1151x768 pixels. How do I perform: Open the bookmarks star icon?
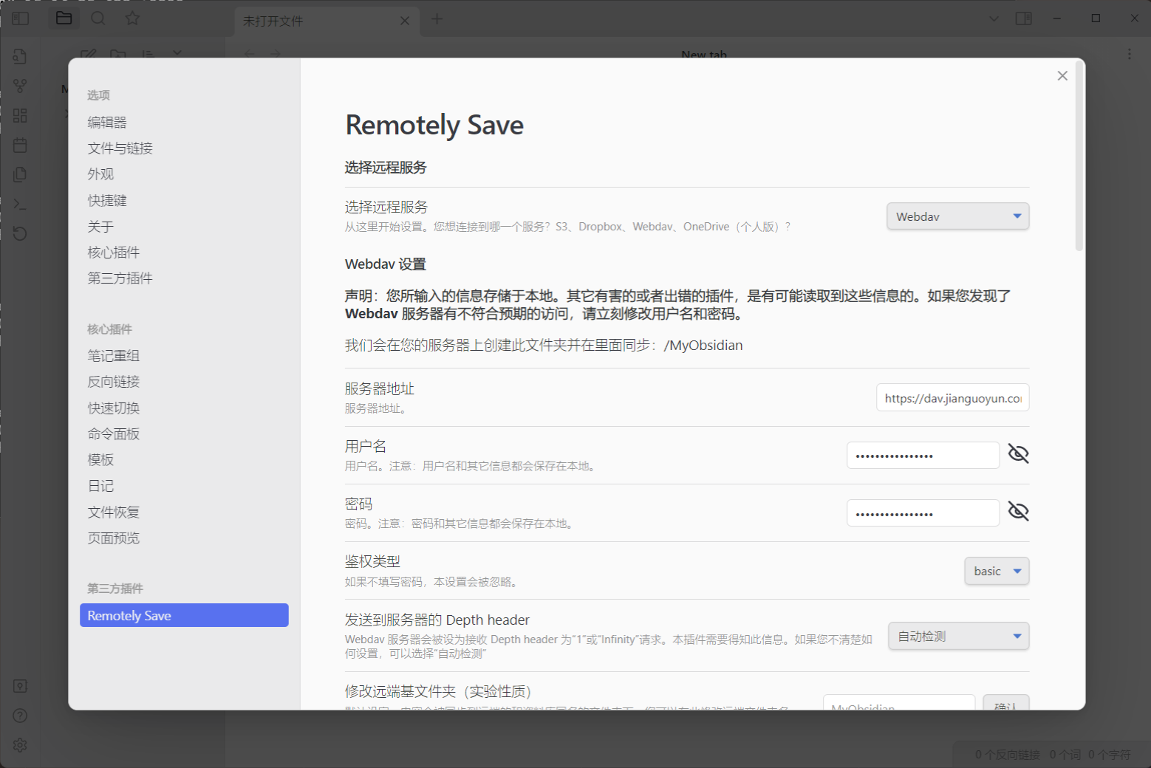pos(132,18)
